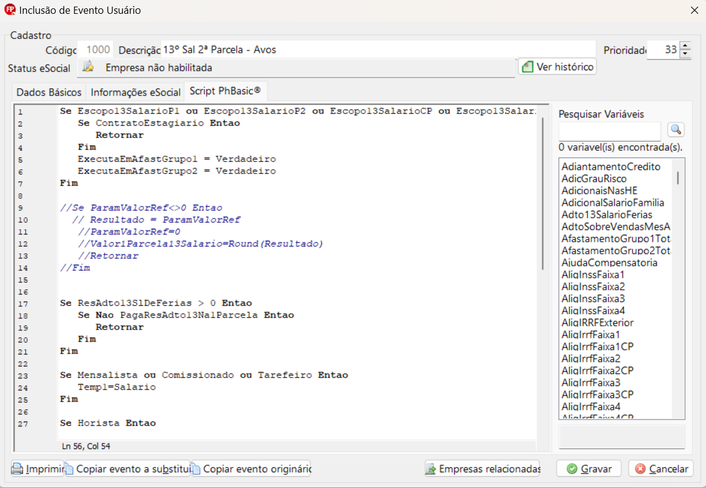
Task: Open Empresas relacionadas
Action: click(x=483, y=469)
